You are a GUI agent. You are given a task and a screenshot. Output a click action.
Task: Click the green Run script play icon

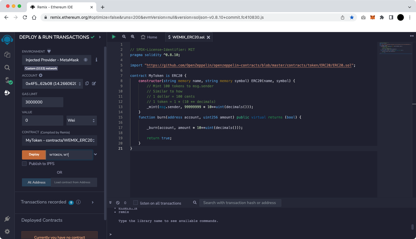click(x=114, y=37)
